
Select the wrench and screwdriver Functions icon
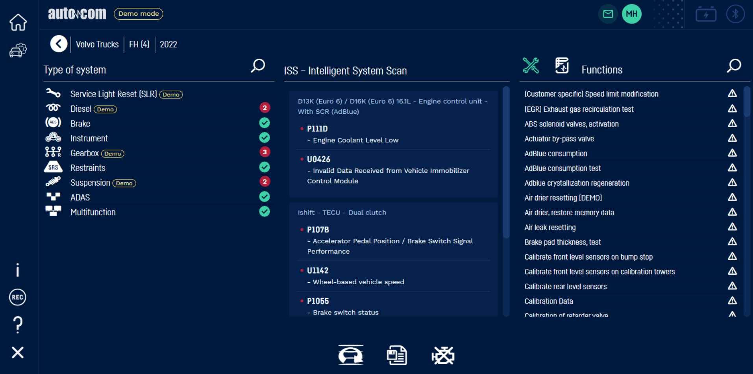coord(531,66)
